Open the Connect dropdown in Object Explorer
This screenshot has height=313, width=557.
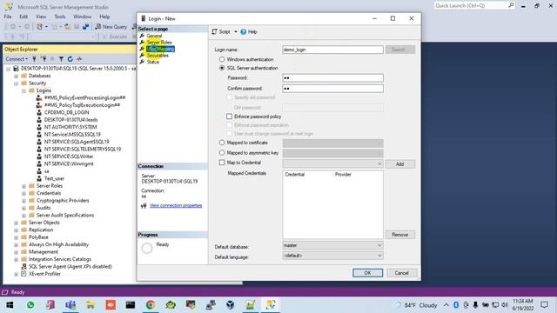pos(17,59)
